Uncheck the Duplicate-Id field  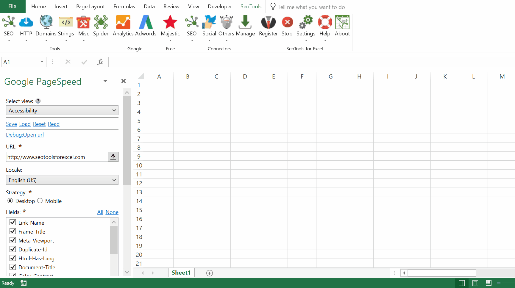(x=13, y=249)
